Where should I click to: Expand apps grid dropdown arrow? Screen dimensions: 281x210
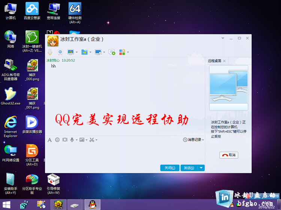point(128,52)
